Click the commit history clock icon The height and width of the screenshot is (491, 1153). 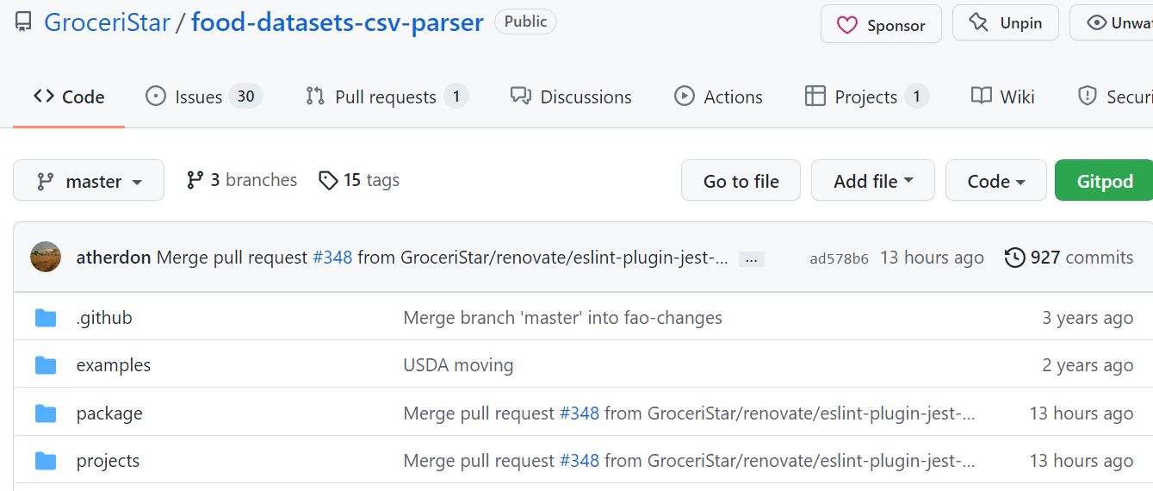[x=1015, y=258]
